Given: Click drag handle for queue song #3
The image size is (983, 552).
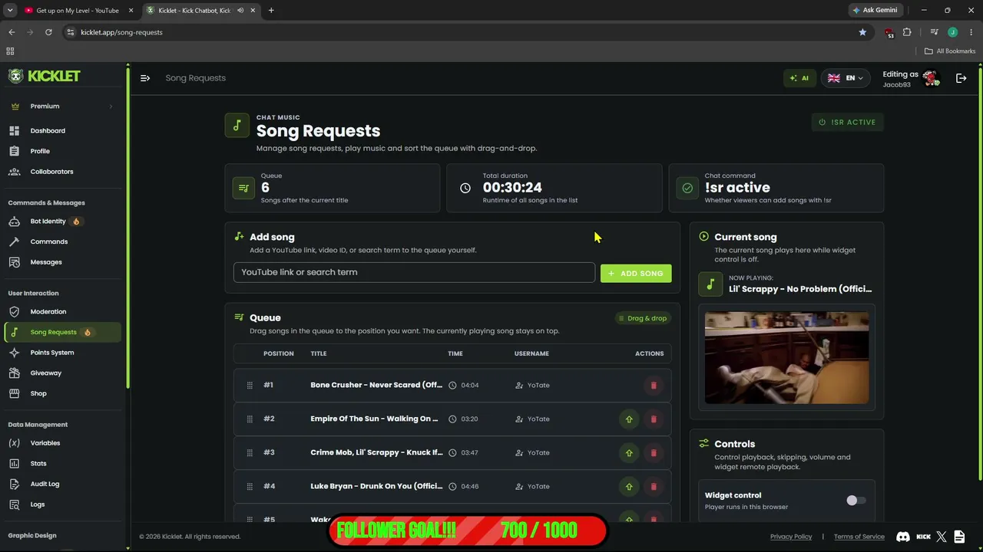Looking at the screenshot, I should [x=250, y=453].
